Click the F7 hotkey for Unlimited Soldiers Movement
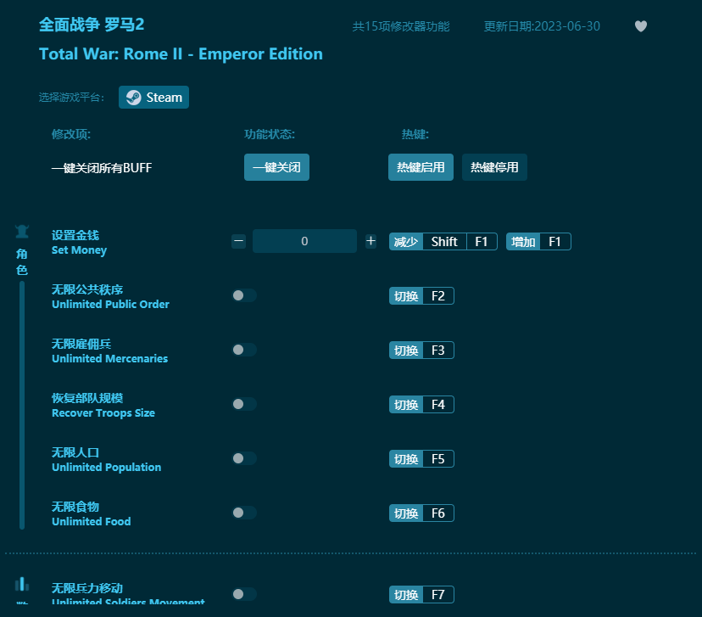Image resolution: width=702 pixels, height=617 pixels. [421, 594]
